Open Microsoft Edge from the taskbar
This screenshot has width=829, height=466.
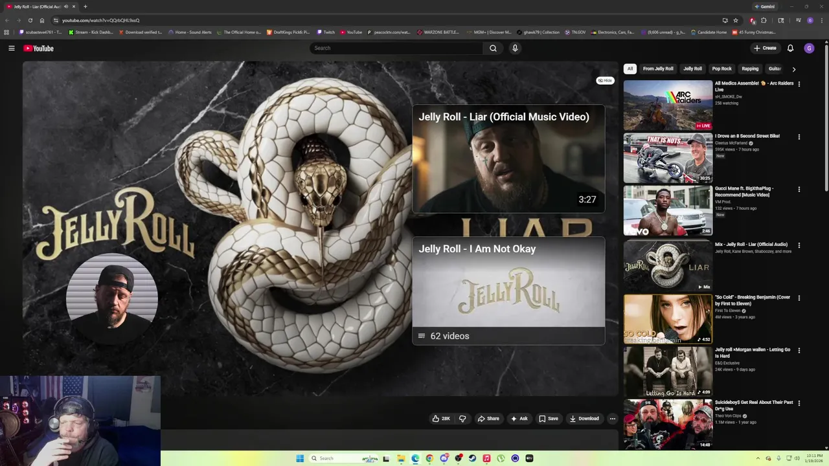point(415,458)
